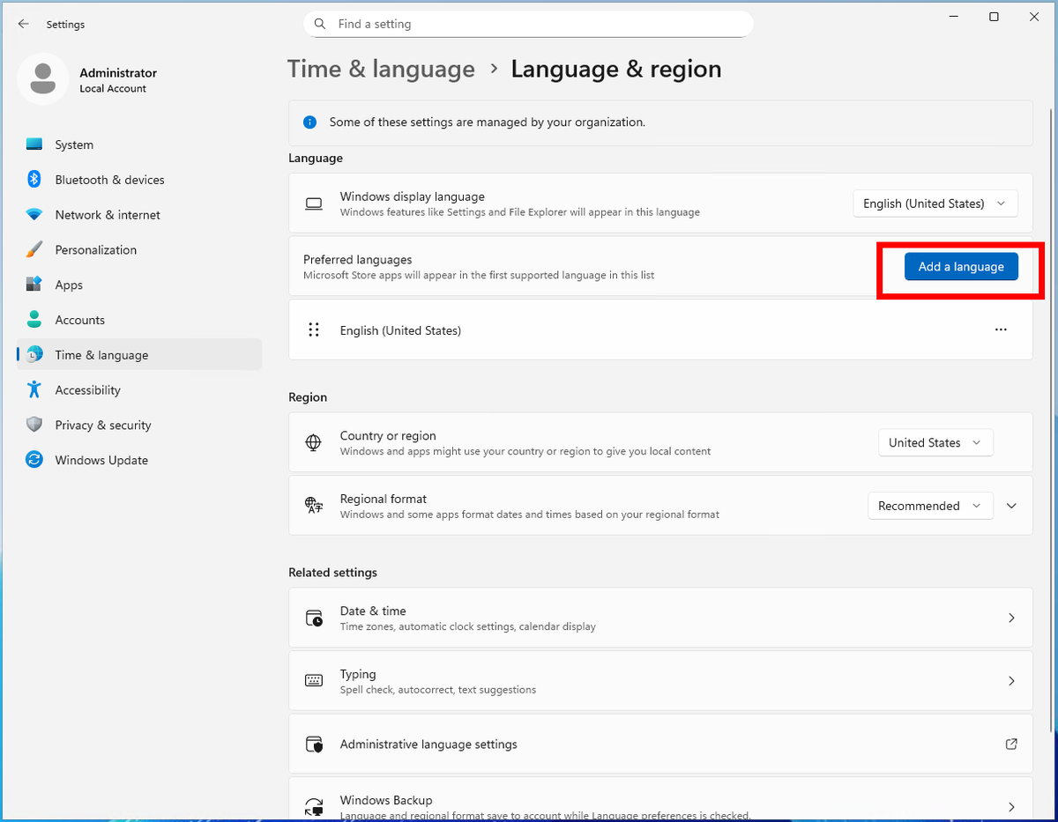Click the Typing keyboard icon
This screenshot has width=1058, height=822.
pyautogui.click(x=313, y=681)
